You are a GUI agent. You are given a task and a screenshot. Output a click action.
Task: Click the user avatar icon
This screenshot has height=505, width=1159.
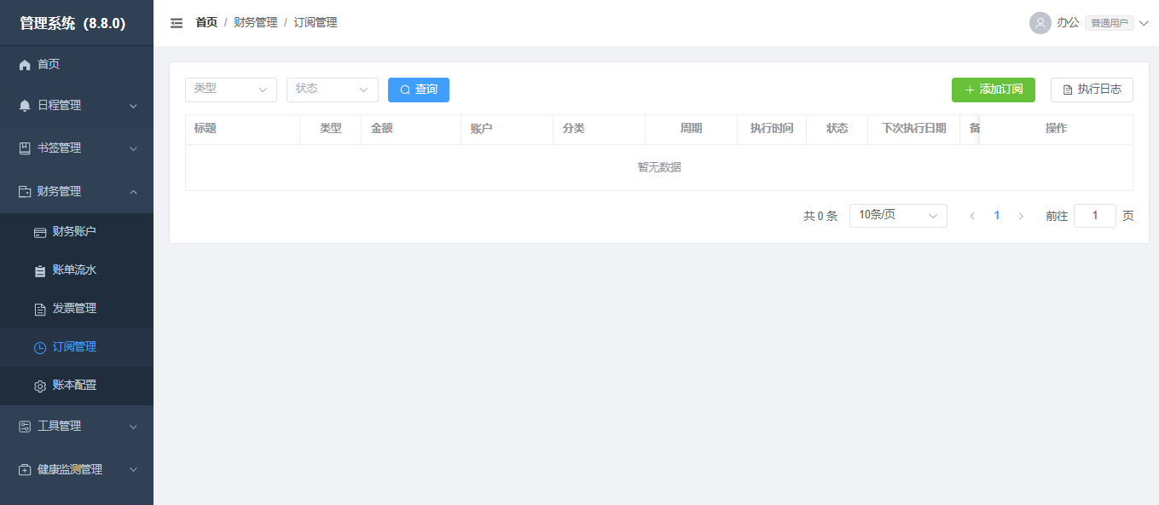coord(1040,23)
